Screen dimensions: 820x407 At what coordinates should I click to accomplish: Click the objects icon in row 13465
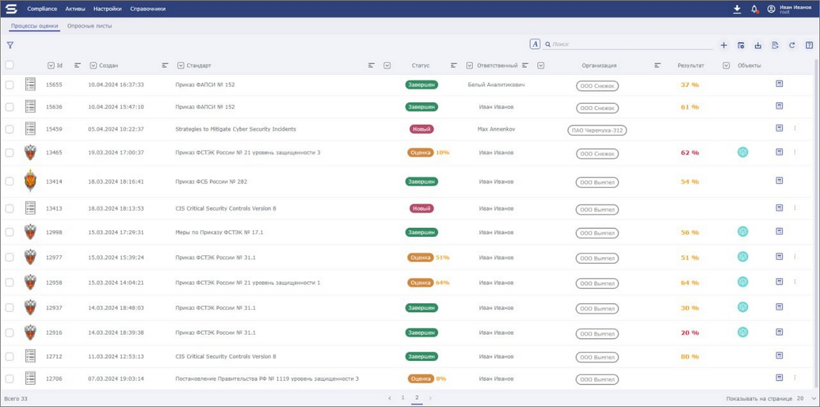(742, 153)
